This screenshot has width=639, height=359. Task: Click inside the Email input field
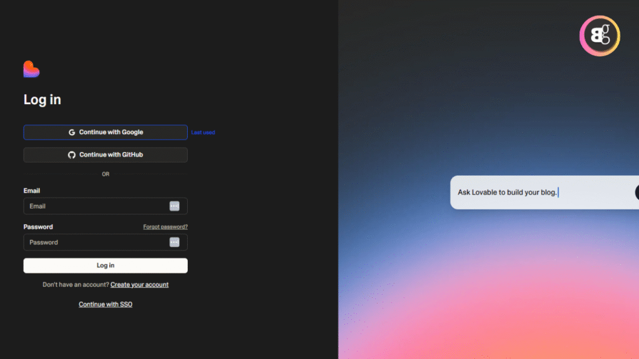pyautogui.click(x=94, y=206)
